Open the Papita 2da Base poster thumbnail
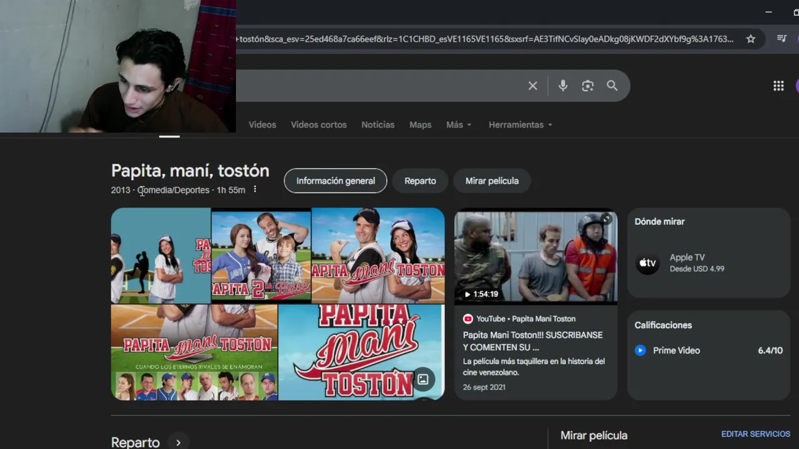Screen dimensions: 799x449 [261, 256]
